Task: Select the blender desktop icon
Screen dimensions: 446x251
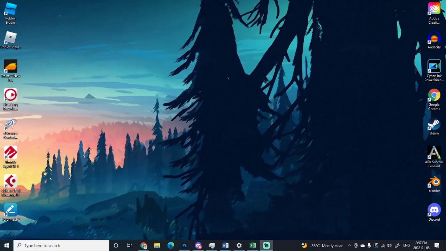Action: point(434,184)
